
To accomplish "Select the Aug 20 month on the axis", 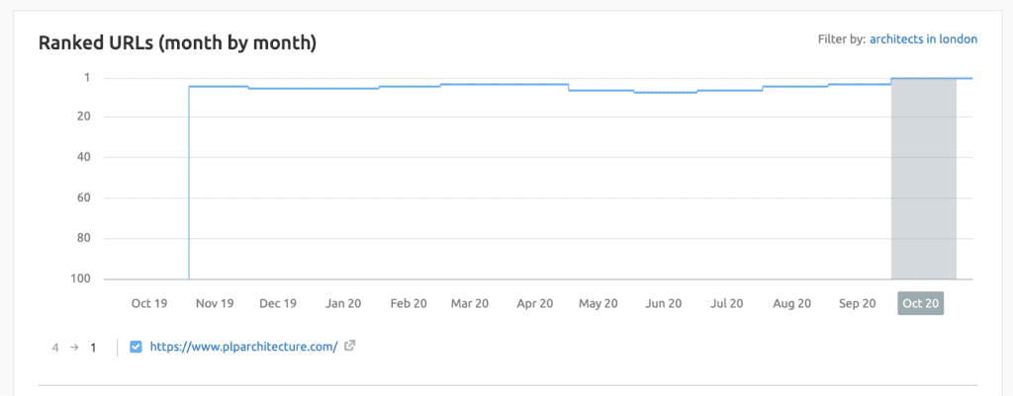I will (x=792, y=303).
